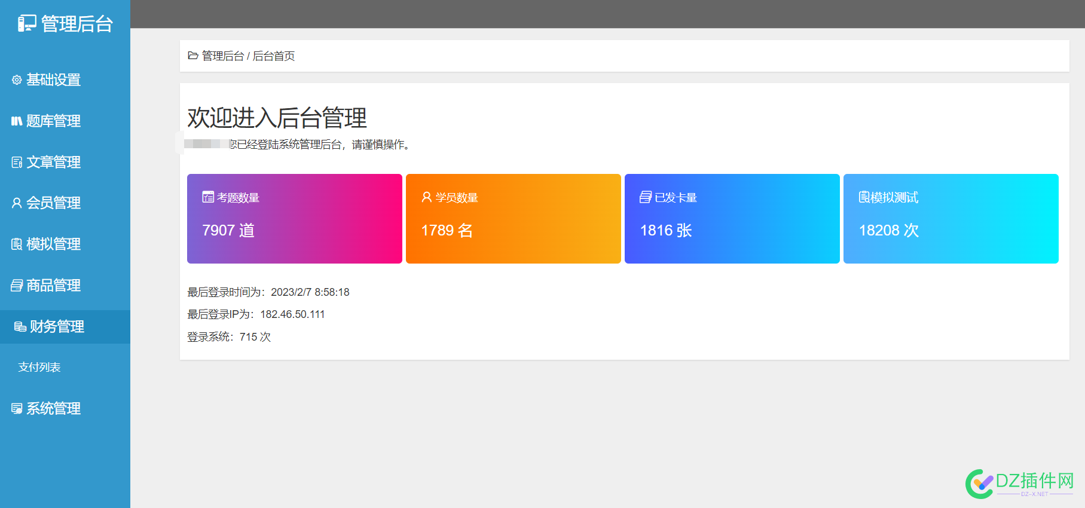Click the person icon beside 会员管理
The height and width of the screenshot is (508, 1085).
point(17,203)
